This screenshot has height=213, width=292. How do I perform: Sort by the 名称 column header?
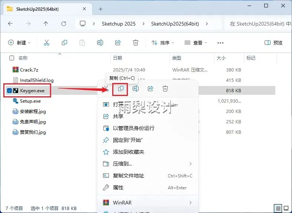23,58
